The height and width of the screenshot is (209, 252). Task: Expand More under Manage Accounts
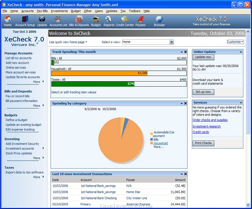(39, 82)
